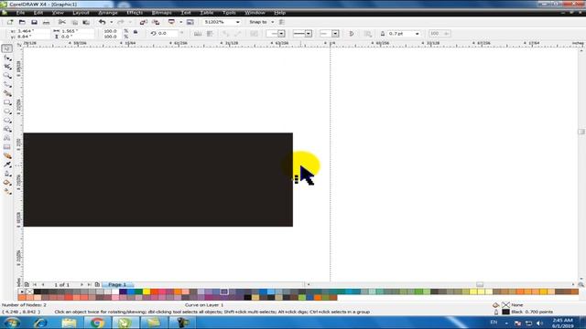
Task: Click the Print icon
Action: point(46,22)
